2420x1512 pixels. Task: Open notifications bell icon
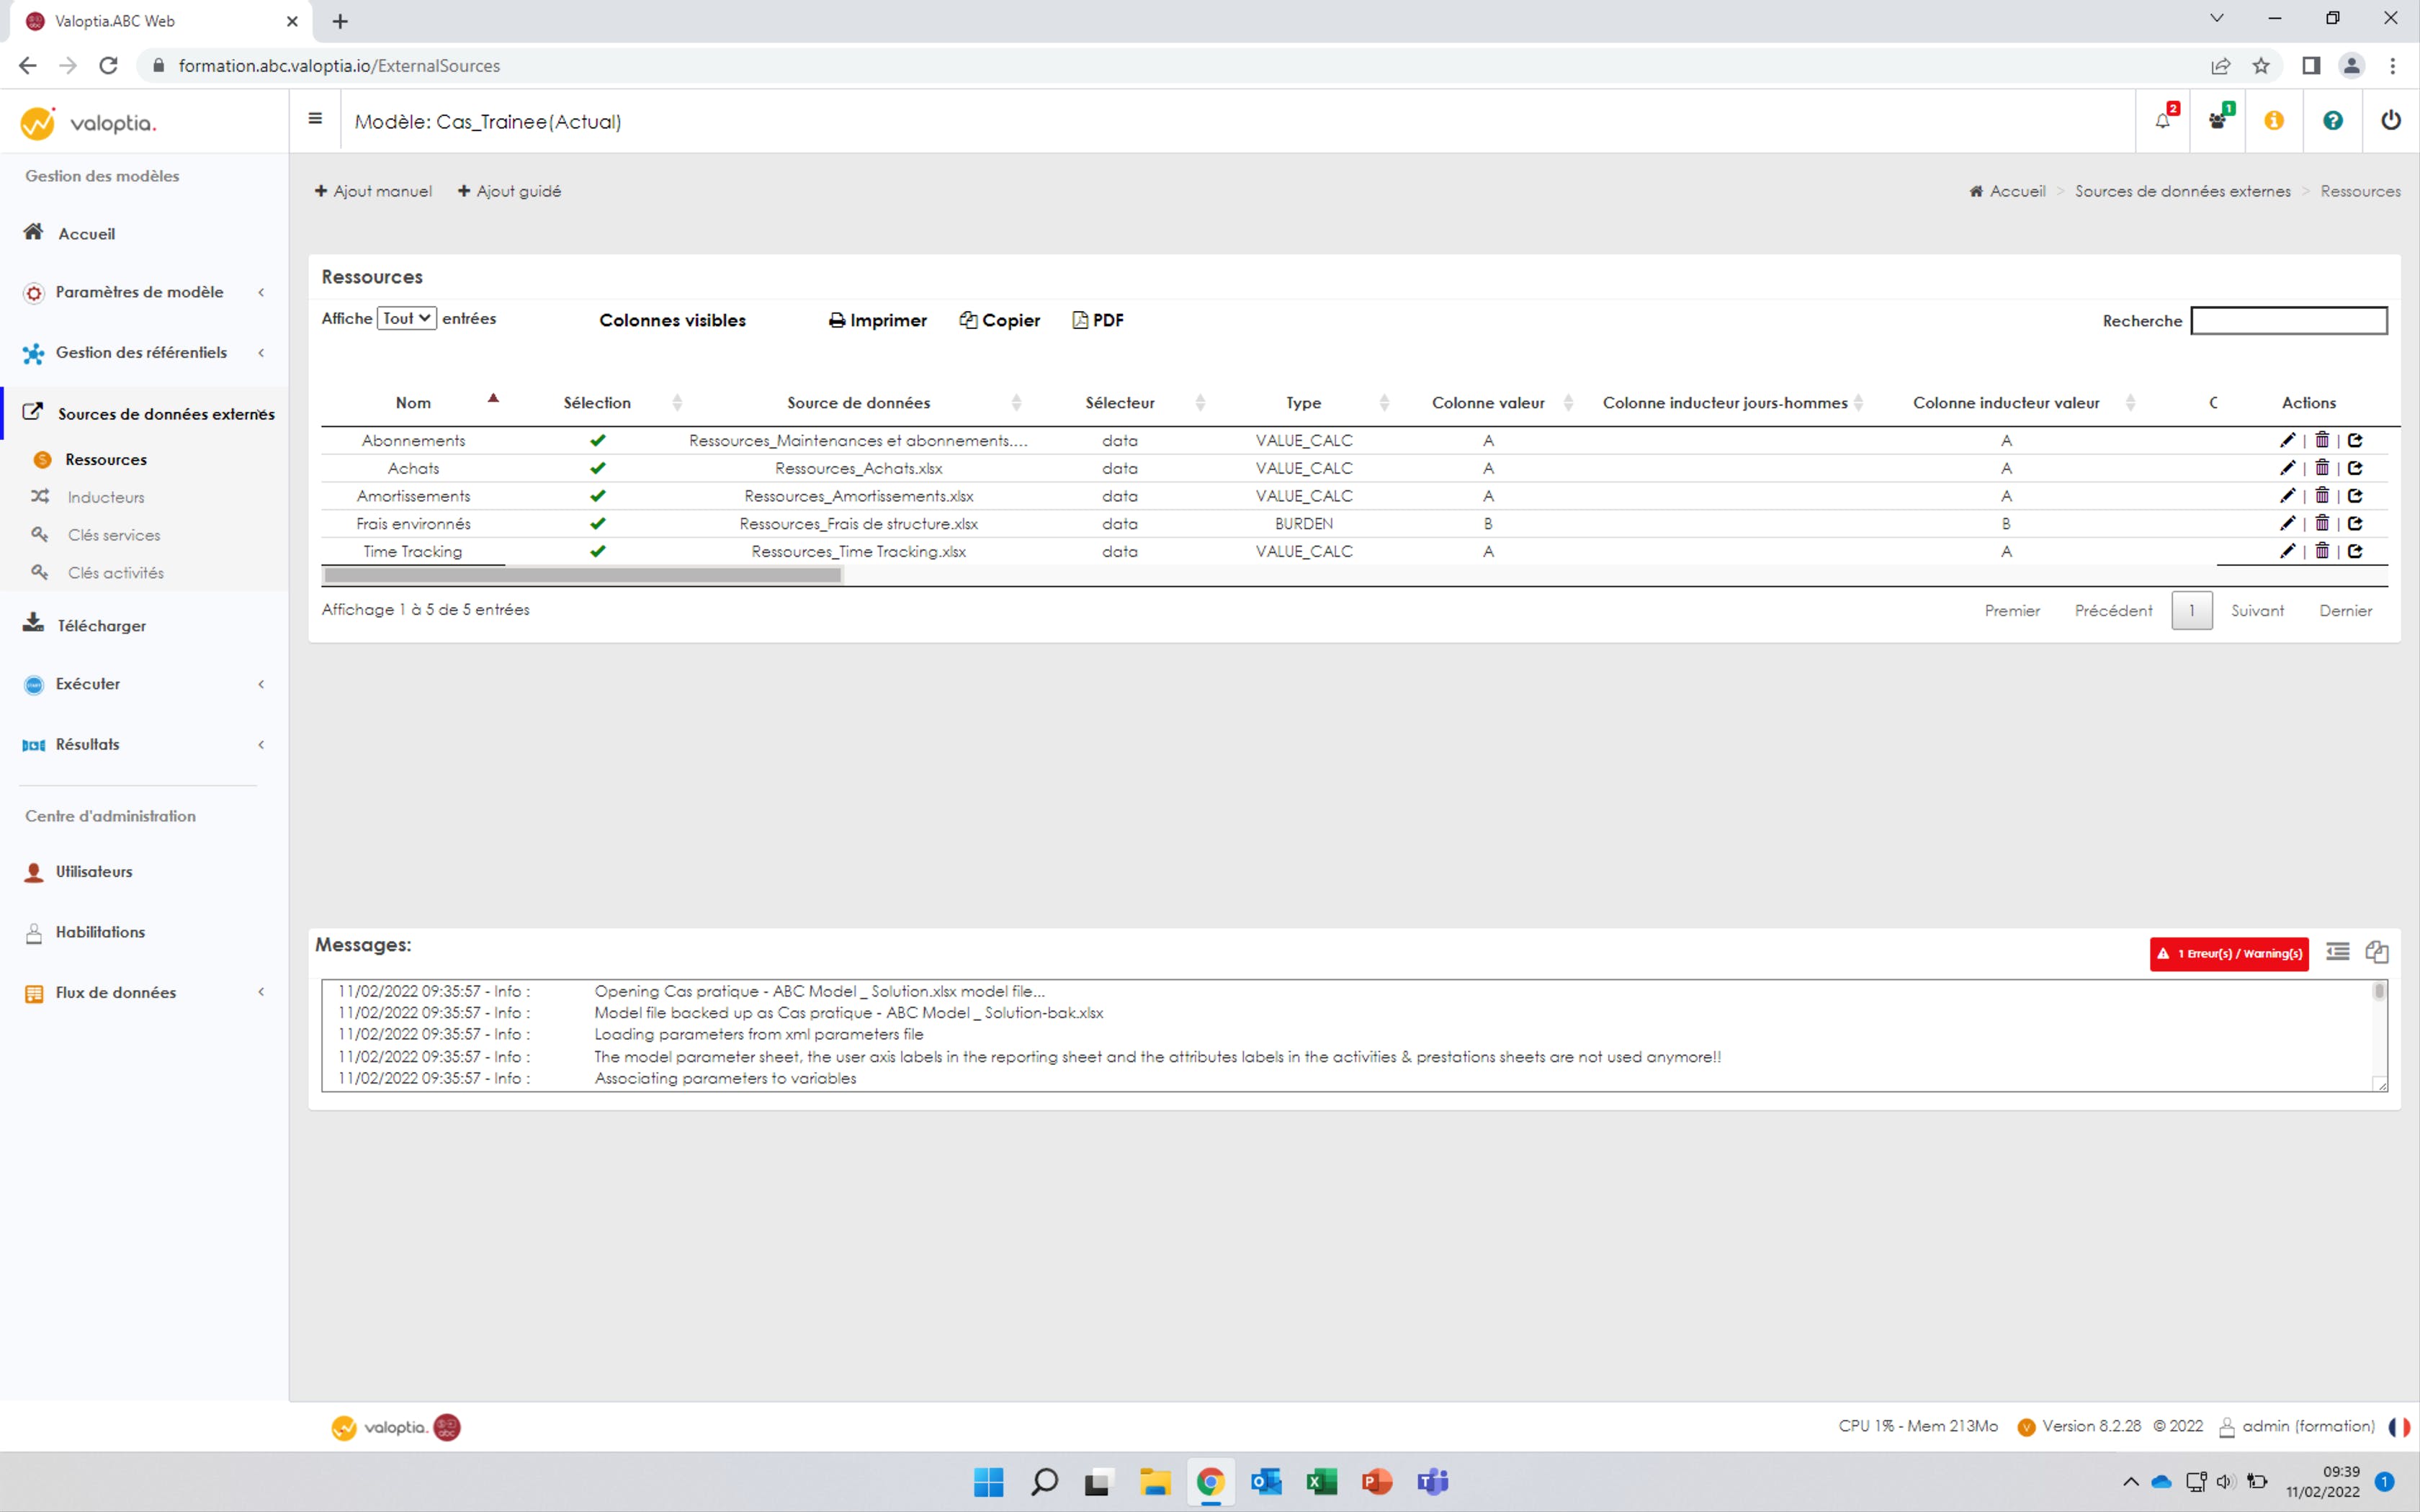coord(2163,121)
